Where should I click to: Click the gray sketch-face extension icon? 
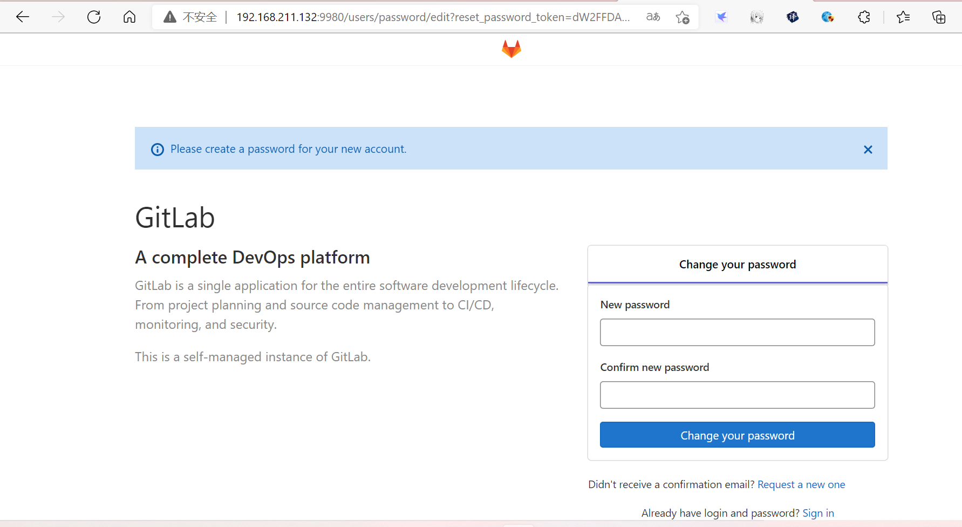coord(757,17)
